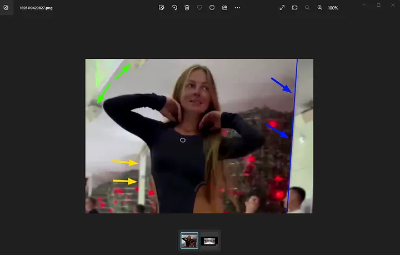400x255 pixels.
Task: Click the 100% zoom level indicator
Action: pos(333,8)
